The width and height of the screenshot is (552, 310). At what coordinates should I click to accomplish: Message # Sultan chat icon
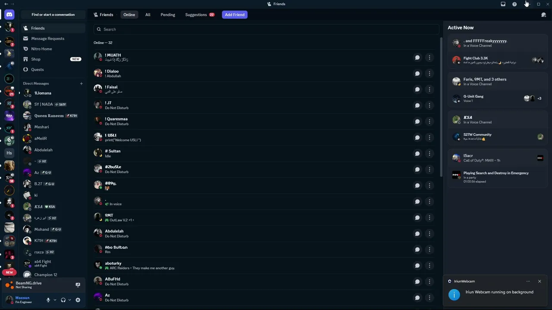pos(417,154)
